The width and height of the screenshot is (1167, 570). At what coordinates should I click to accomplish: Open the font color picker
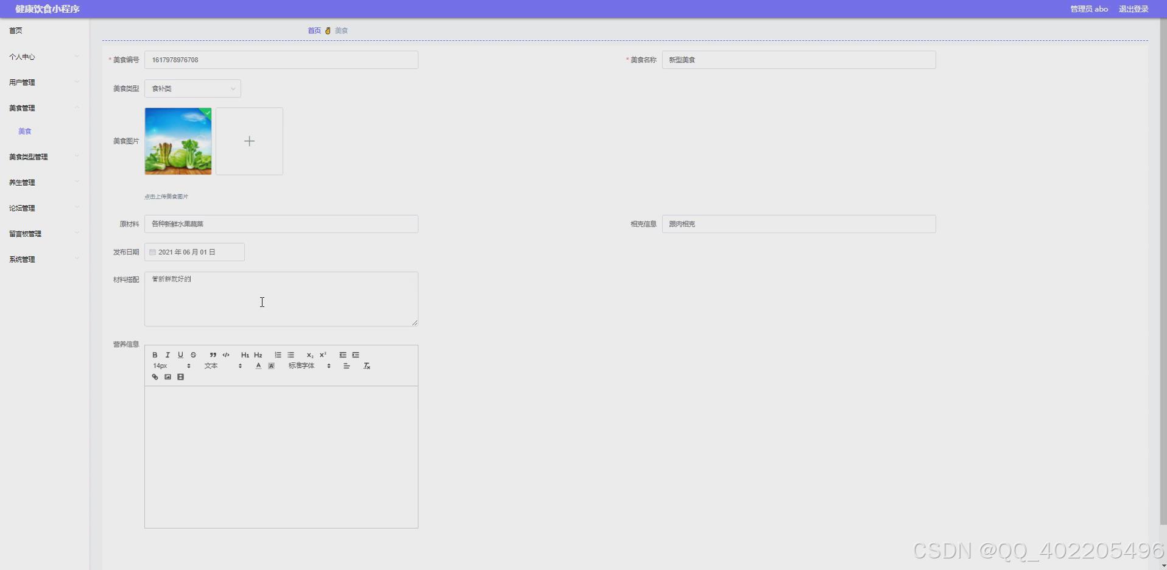coord(258,366)
